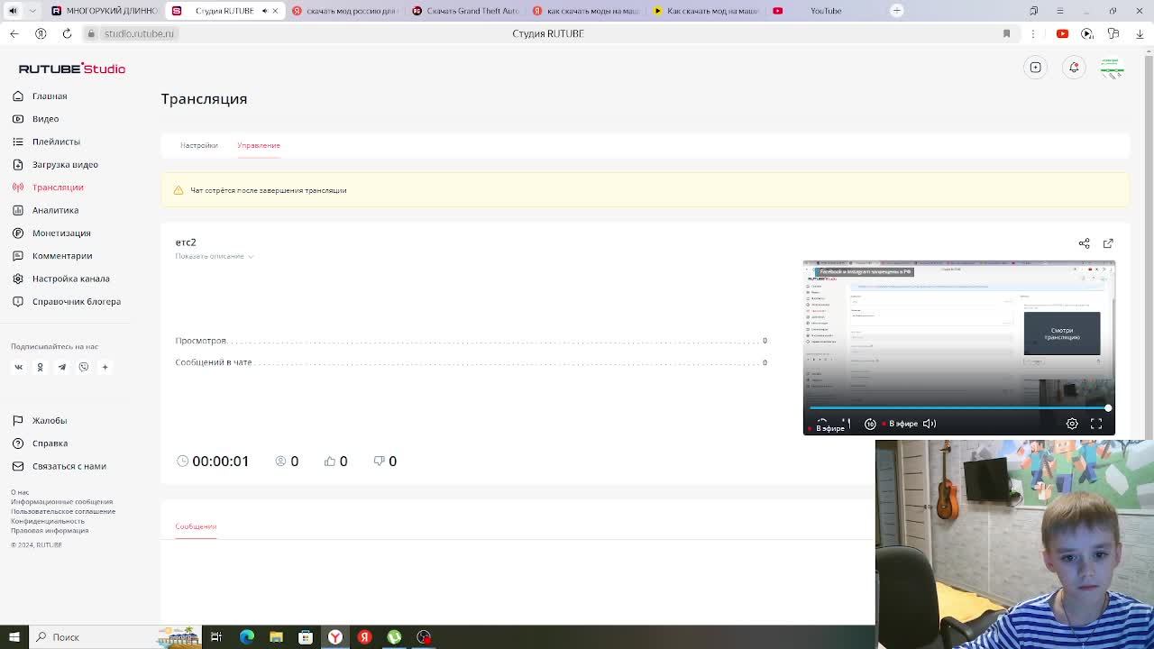Click the create video plus icon in header
This screenshot has height=649, width=1154.
[x=1036, y=68]
